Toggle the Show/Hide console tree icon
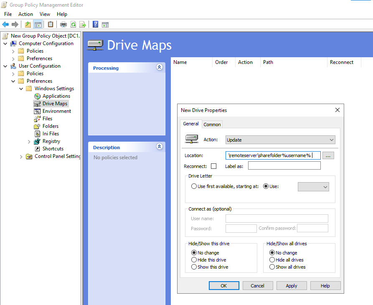The width and height of the screenshot is (373, 305). tap(38, 24)
